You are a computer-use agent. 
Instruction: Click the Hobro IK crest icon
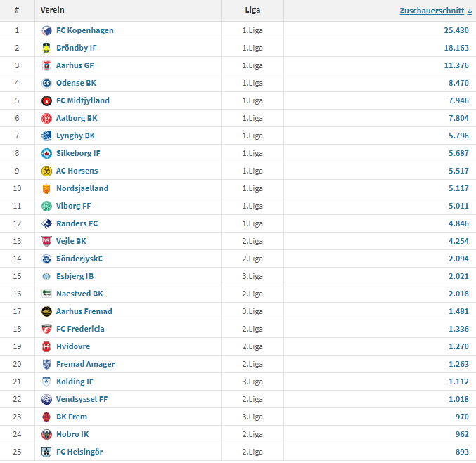click(46, 434)
